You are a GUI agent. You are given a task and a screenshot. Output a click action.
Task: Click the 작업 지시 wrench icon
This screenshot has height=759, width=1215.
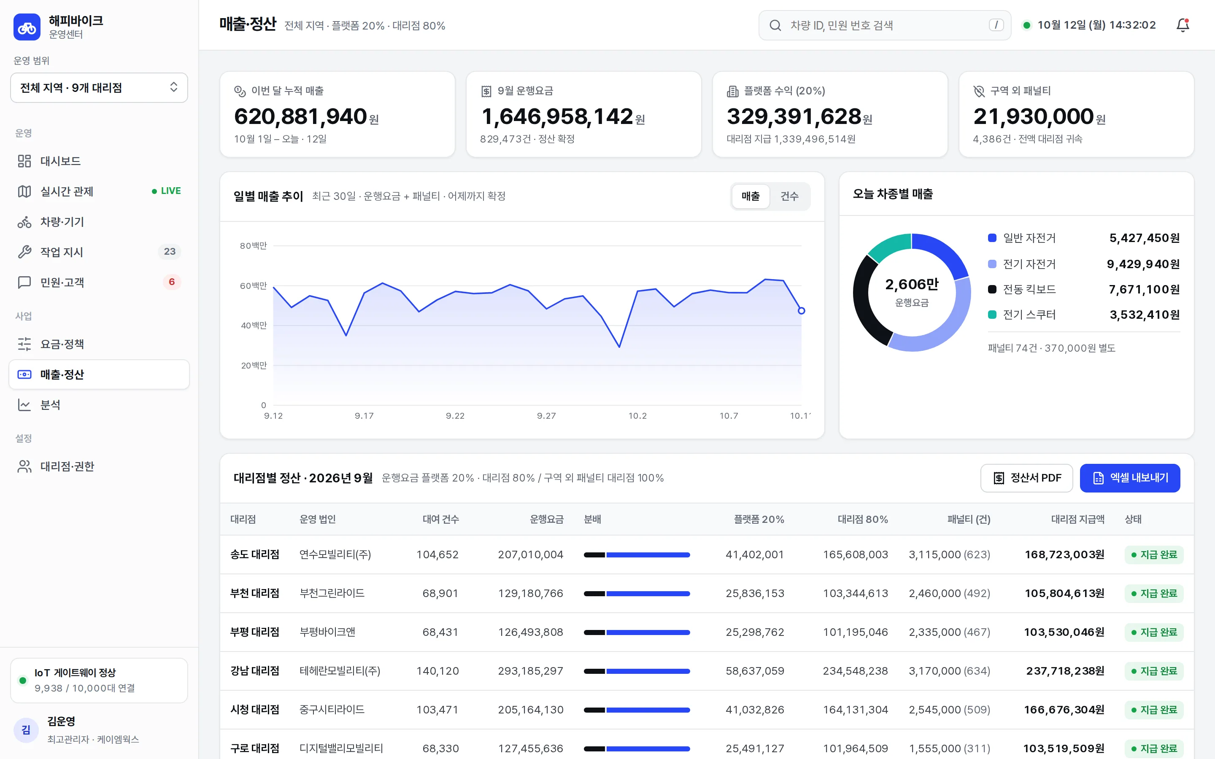[24, 252]
